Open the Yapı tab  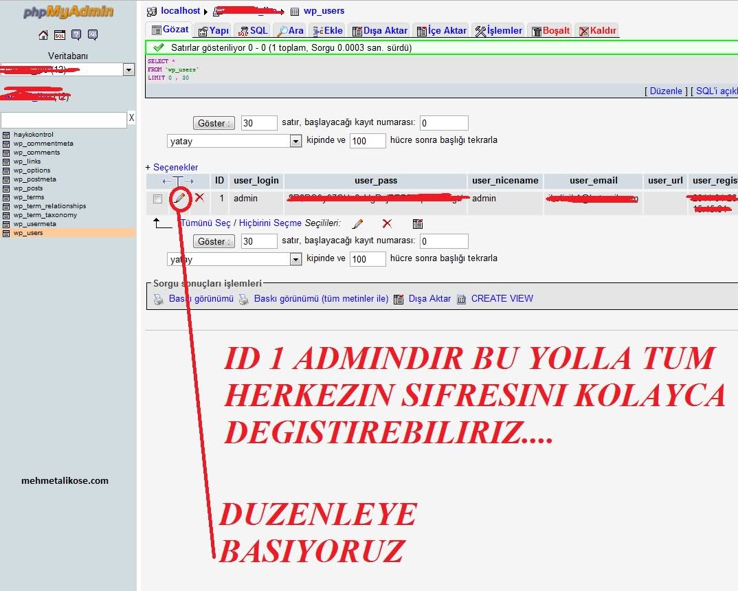coord(213,31)
